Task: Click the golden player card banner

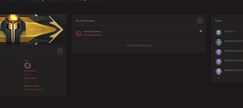Action: (33, 29)
